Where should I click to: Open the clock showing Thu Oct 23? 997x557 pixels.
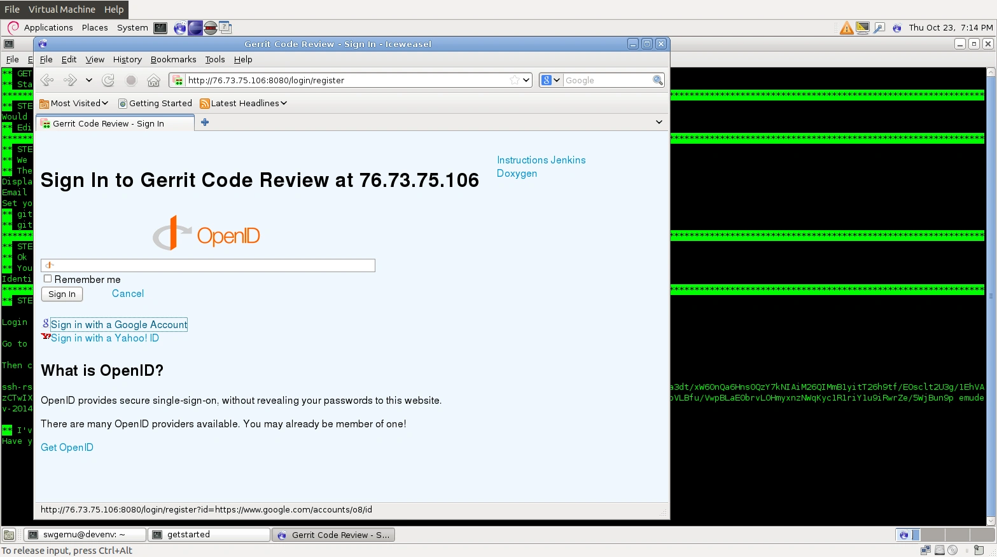pyautogui.click(x=951, y=27)
